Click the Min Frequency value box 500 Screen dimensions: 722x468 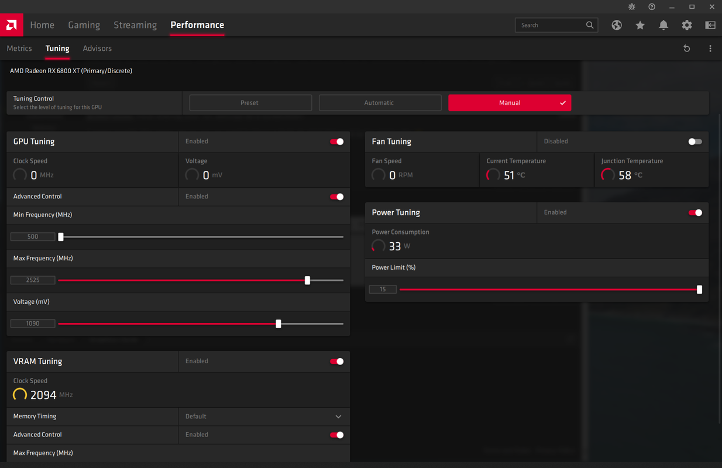point(33,237)
